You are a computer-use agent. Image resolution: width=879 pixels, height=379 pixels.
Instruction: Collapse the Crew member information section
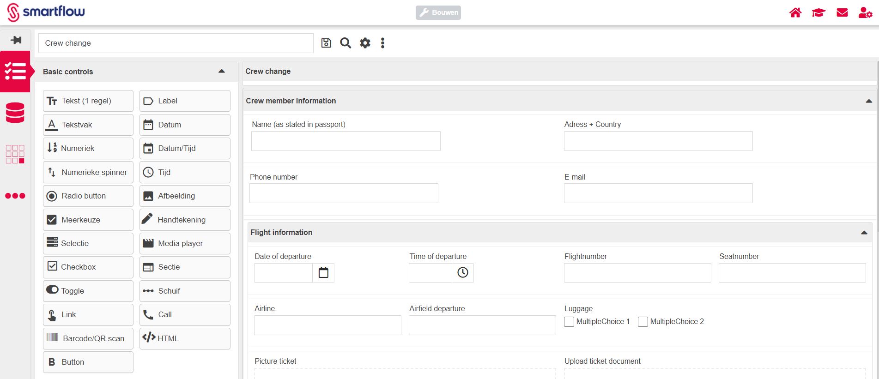click(x=869, y=101)
